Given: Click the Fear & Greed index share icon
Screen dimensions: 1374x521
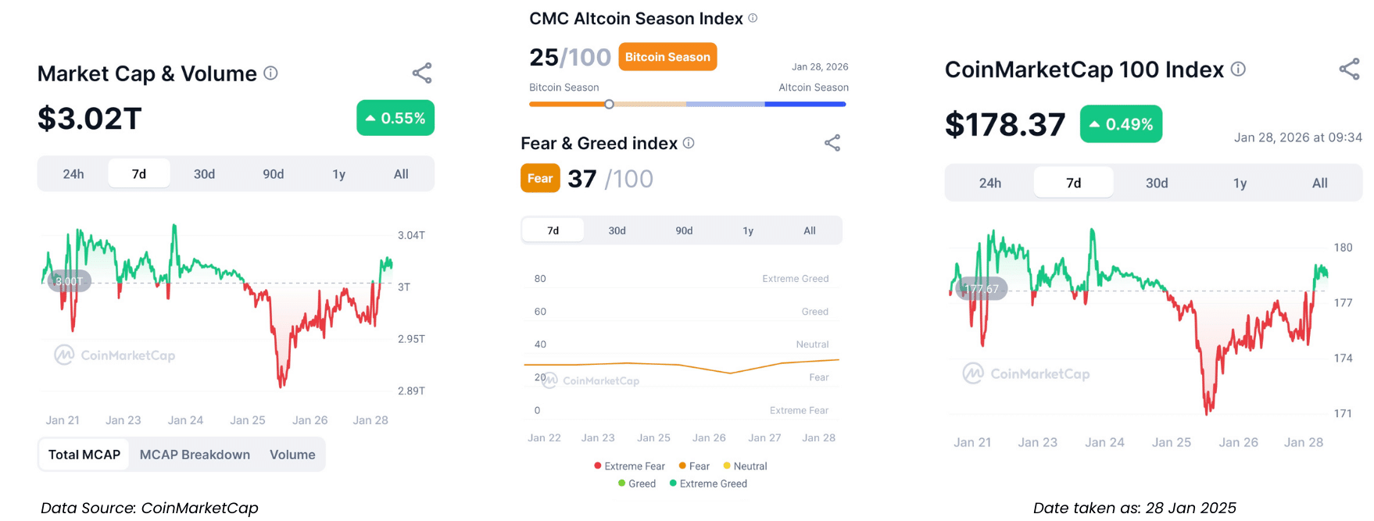Looking at the screenshot, I should tap(832, 143).
